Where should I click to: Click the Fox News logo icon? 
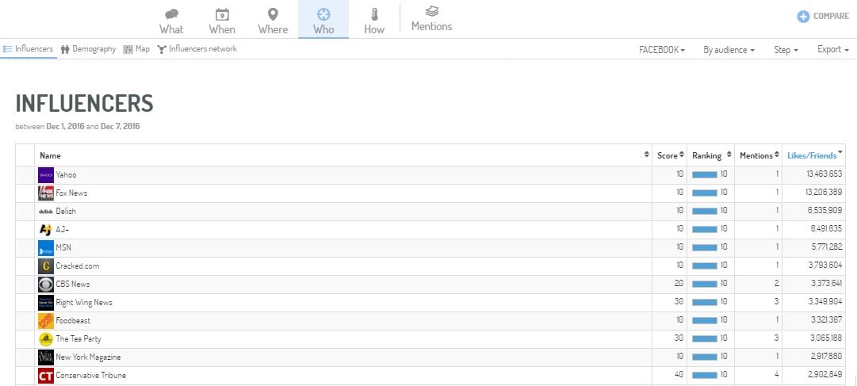tap(46, 193)
